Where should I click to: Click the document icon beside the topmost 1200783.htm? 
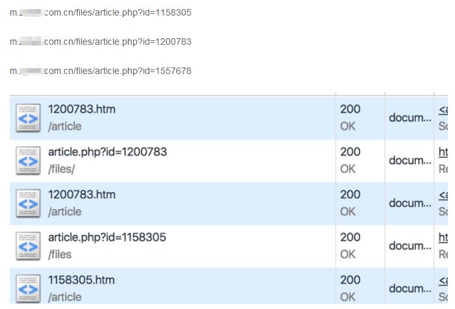28,117
